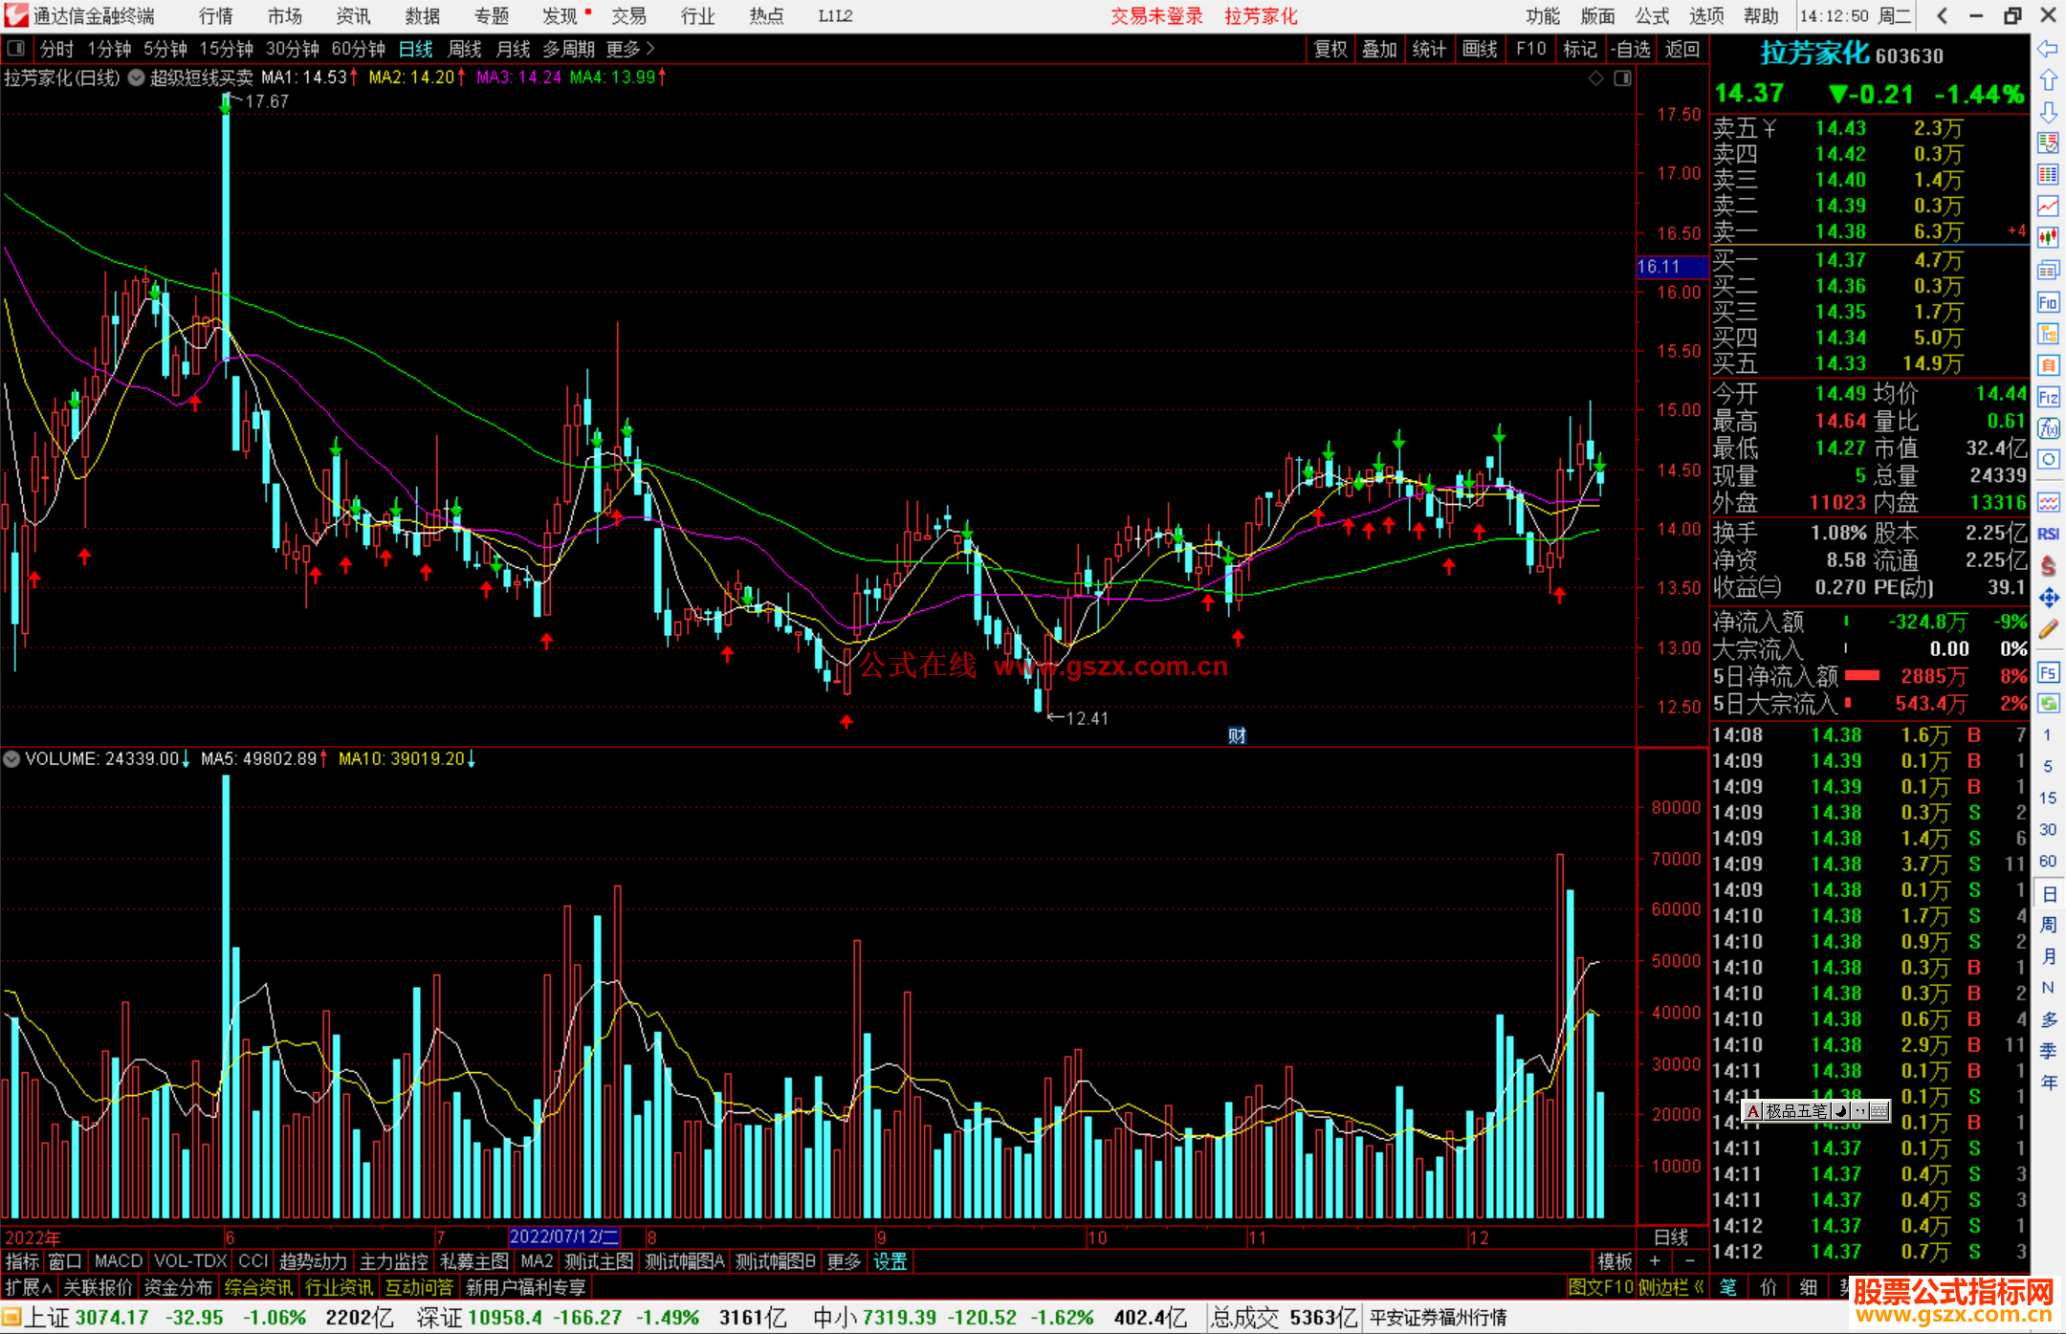Open the F10 company info icon
Image resolution: width=2066 pixels, height=1334 pixels.
[2048, 303]
